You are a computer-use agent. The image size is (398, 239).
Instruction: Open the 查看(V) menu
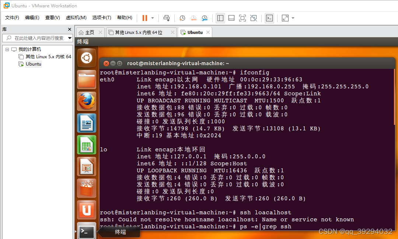(53, 18)
